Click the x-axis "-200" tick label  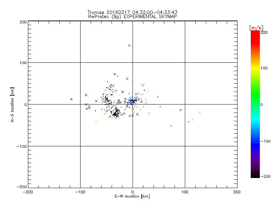(28, 192)
